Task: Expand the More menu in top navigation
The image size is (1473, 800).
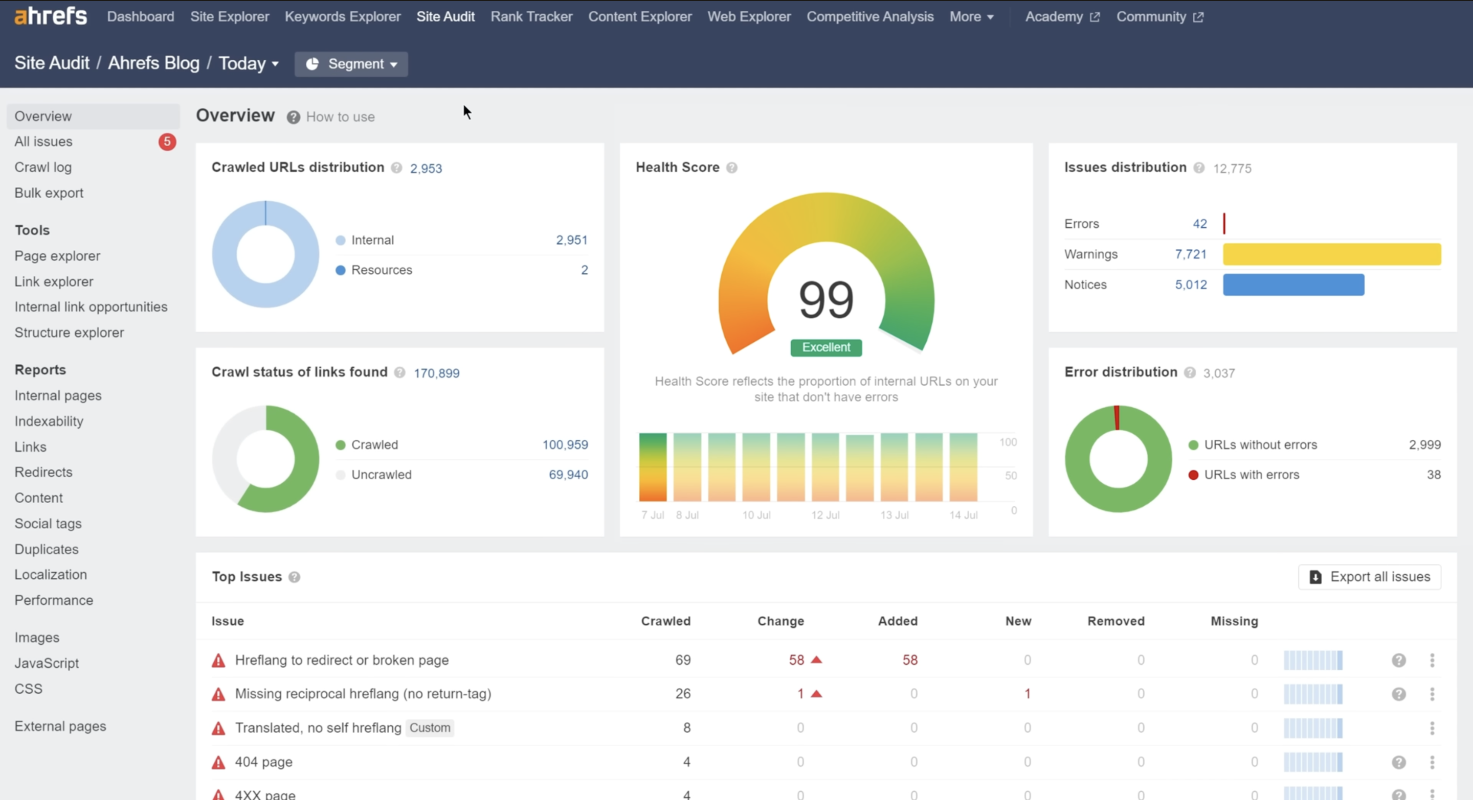Action: (x=972, y=16)
